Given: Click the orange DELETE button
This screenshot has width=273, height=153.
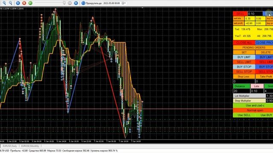Looking at the screenshot, I should 264,52.
